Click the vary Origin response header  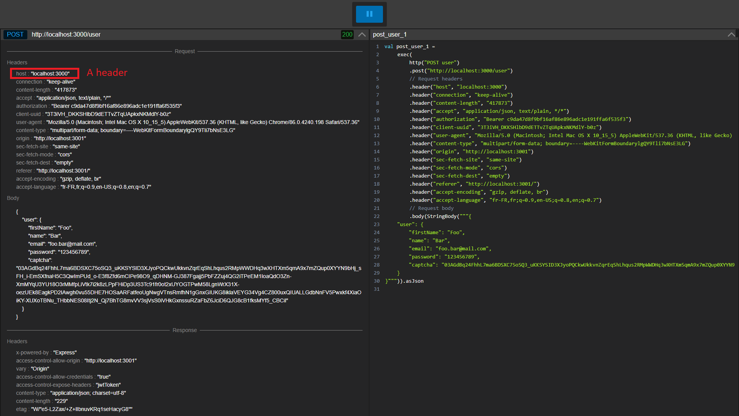tap(32, 369)
